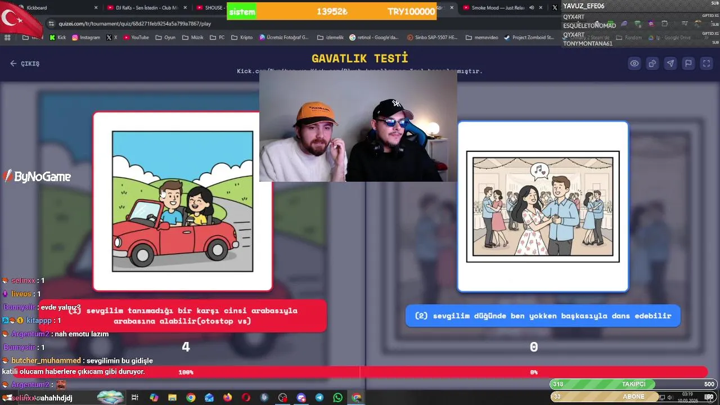This screenshot has height=405, width=720.
Task: Click butcher_muhammed chat username
Action: pos(46,361)
